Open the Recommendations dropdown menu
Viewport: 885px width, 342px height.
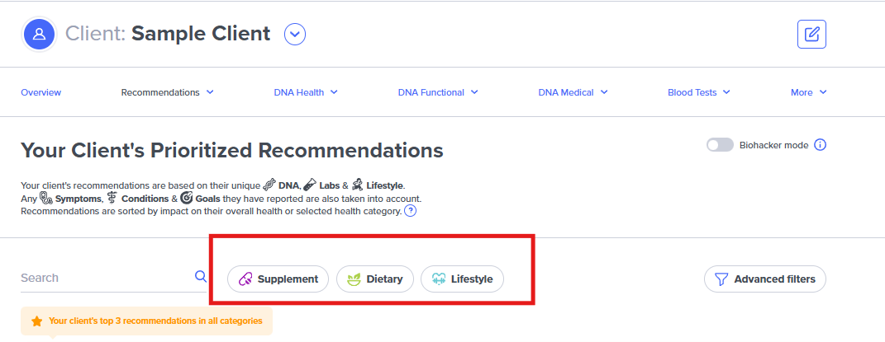point(167,92)
